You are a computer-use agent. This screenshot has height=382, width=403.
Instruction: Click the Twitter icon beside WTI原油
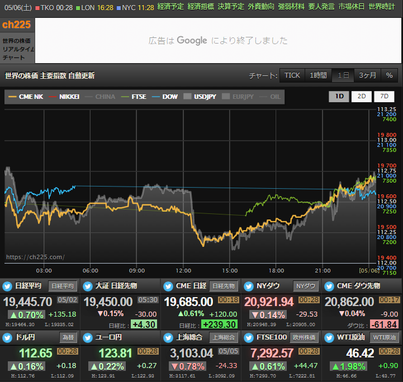[329, 337]
